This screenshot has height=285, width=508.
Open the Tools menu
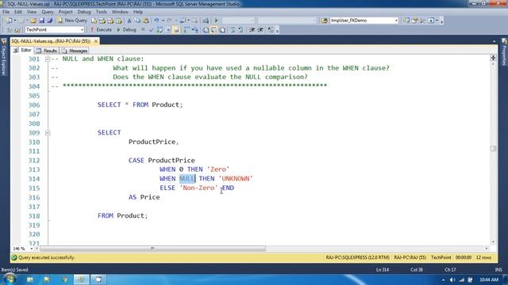101,12
